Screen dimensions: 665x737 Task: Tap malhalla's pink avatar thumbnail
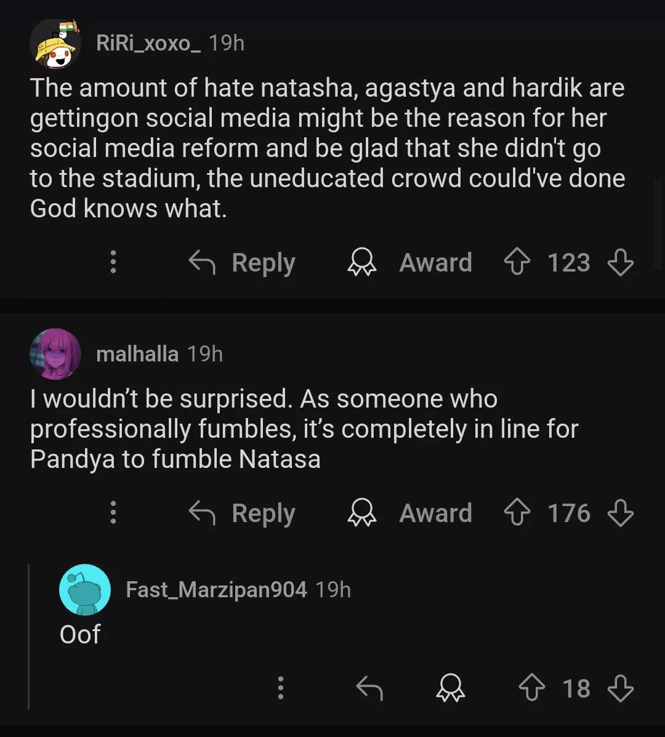[55, 354]
